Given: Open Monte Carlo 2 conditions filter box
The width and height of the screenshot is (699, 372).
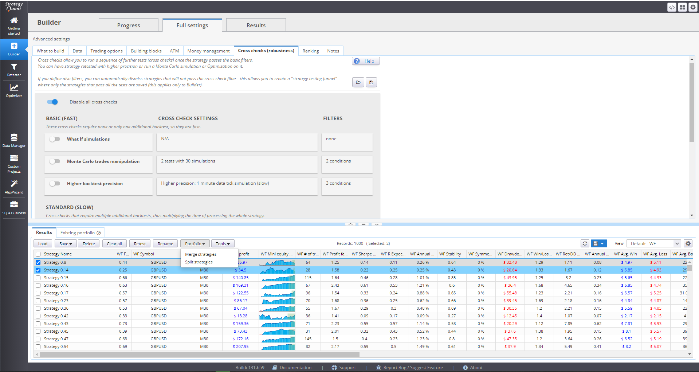Looking at the screenshot, I should [347, 164].
